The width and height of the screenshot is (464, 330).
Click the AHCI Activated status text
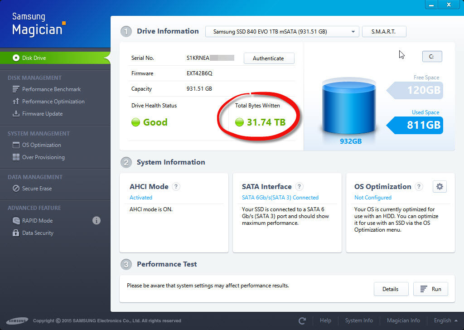[x=141, y=197]
